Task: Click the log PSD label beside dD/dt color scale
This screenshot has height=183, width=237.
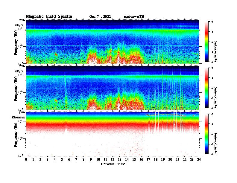Action: [216, 97]
